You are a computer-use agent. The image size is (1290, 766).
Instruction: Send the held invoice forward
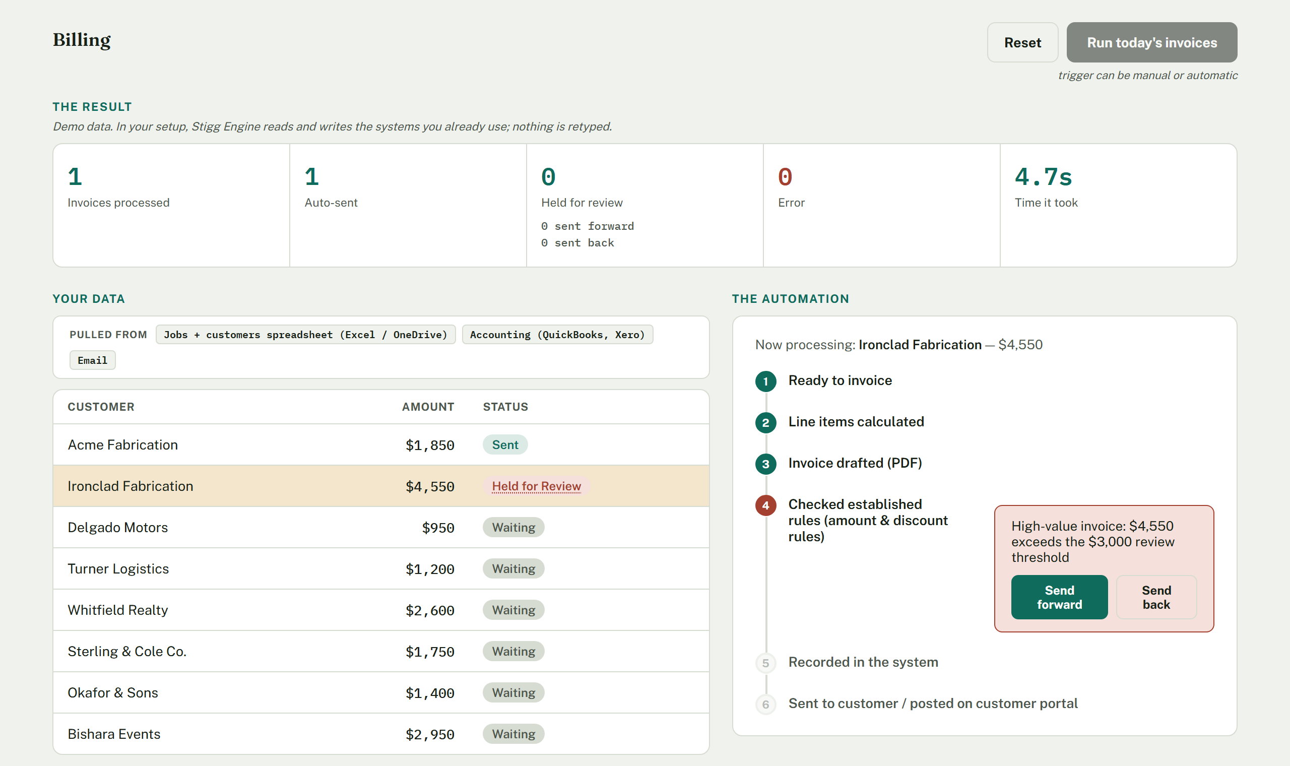[x=1059, y=597]
